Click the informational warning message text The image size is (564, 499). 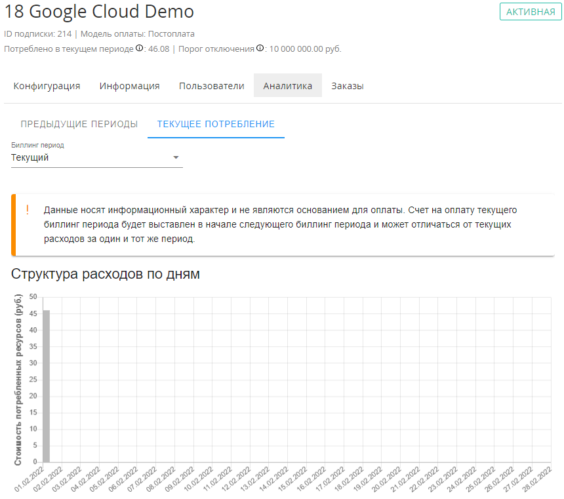click(281, 224)
